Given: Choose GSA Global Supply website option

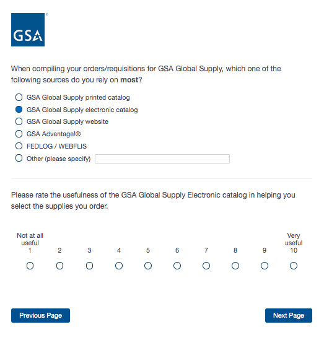Looking at the screenshot, I should point(19,121).
